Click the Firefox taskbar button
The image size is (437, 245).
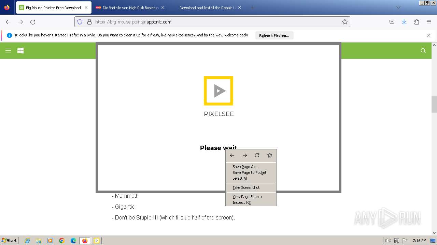(x=85, y=241)
